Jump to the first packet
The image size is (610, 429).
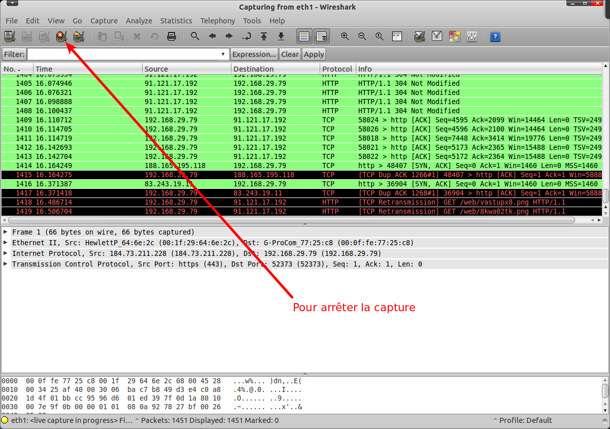pyautogui.click(x=264, y=37)
